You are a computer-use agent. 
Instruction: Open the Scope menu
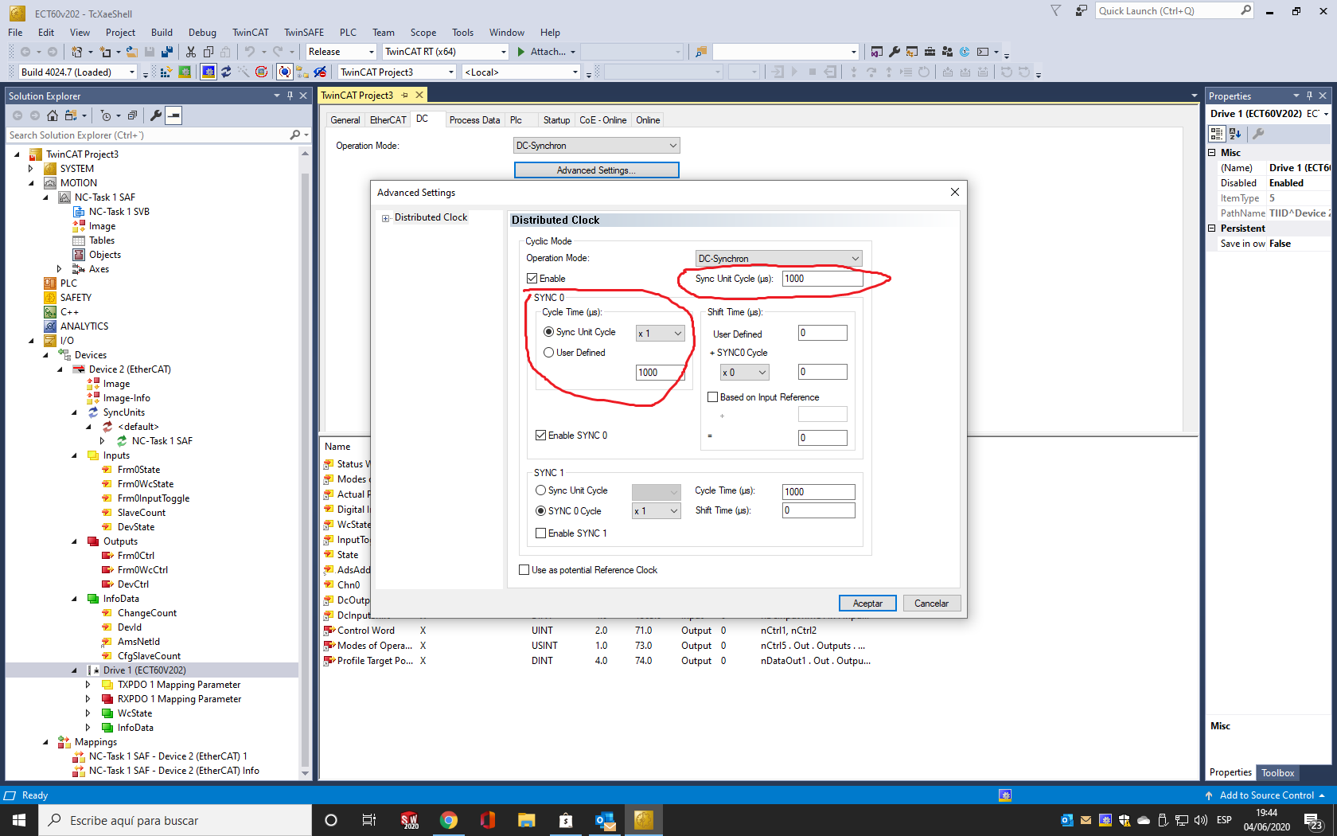[x=423, y=33]
